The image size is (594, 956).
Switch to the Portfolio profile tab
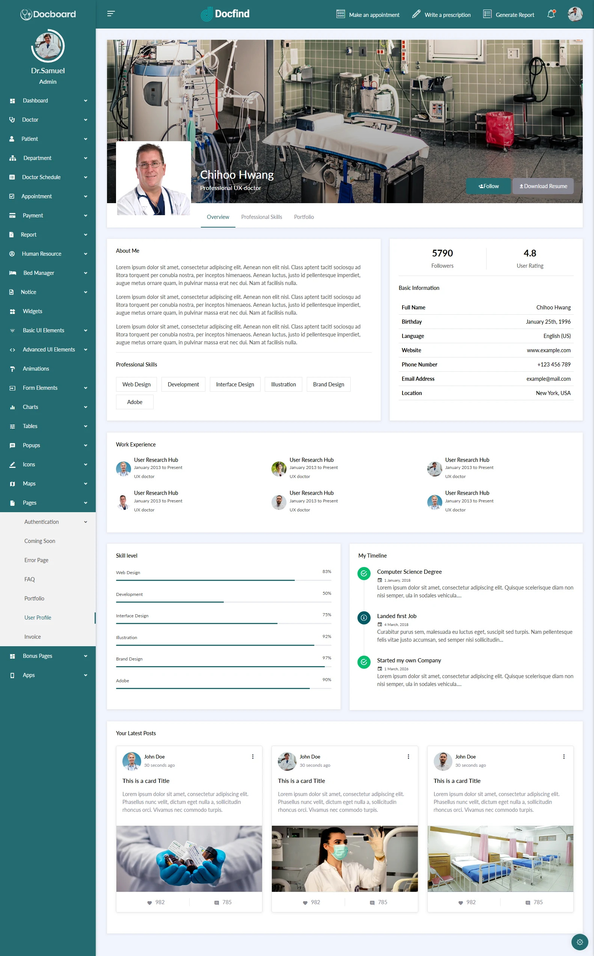click(304, 217)
